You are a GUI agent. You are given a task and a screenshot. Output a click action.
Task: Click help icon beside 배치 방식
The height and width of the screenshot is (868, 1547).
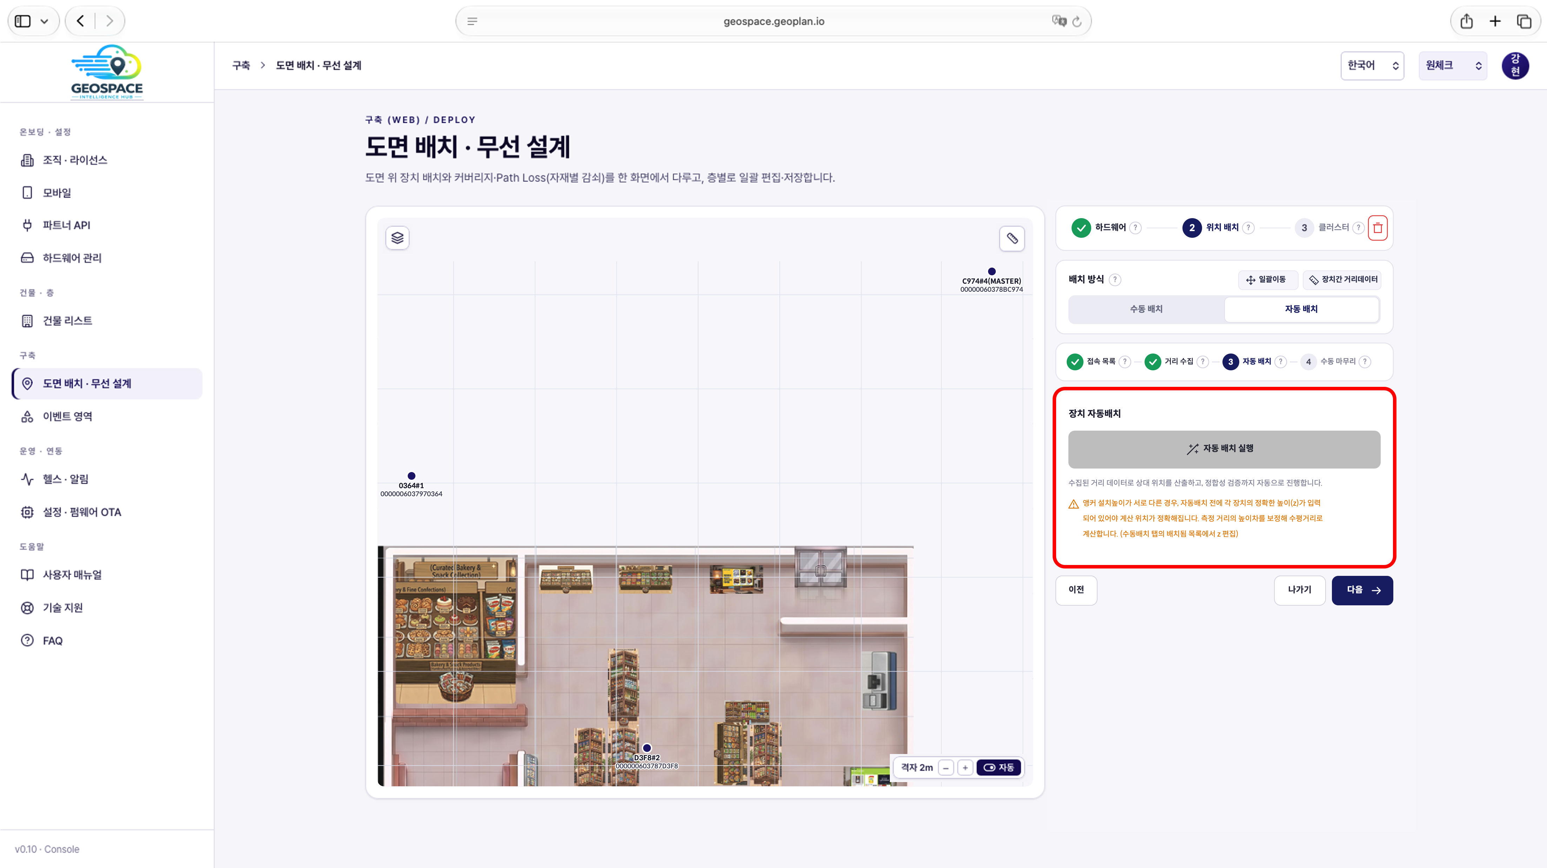tap(1115, 280)
